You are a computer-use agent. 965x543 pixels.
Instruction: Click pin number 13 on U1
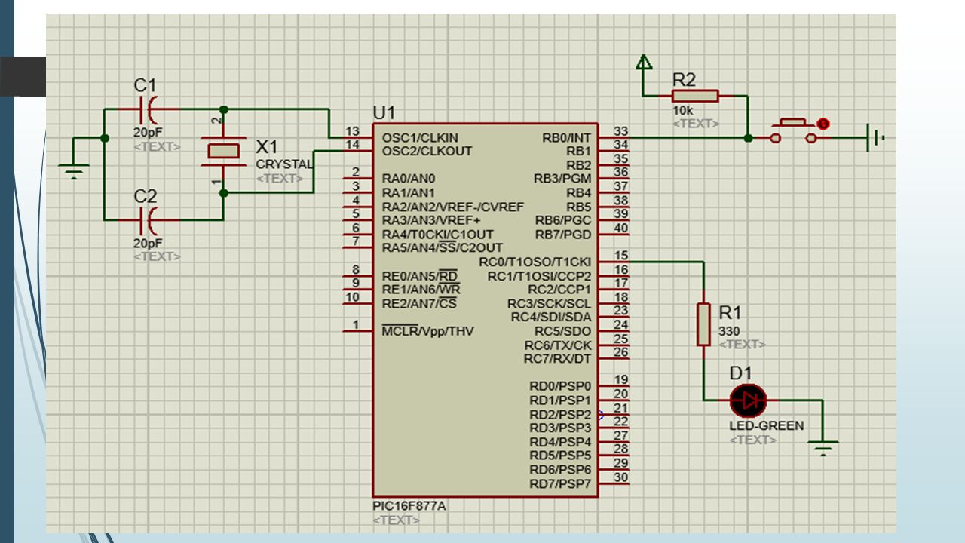click(x=352, y=131)
